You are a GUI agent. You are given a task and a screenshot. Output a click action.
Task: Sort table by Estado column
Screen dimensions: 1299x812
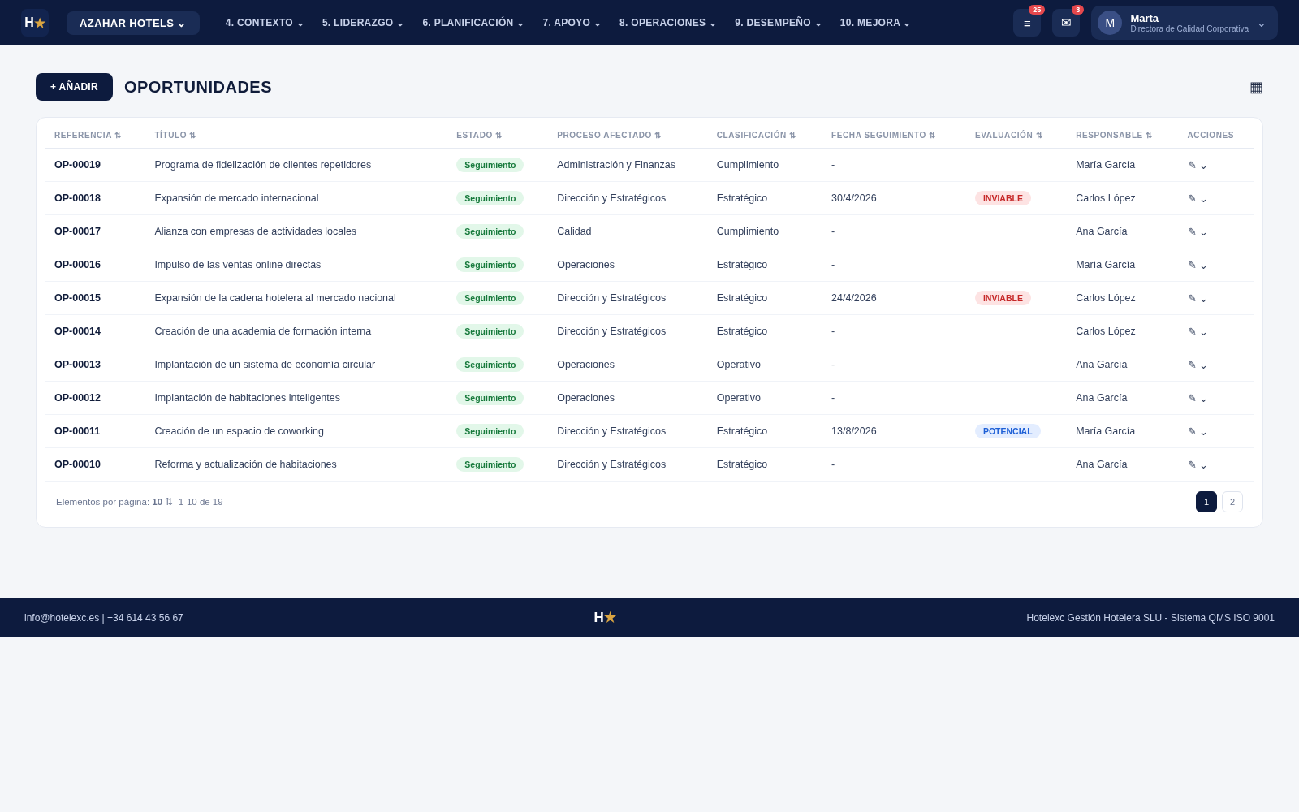coord(479,136)
